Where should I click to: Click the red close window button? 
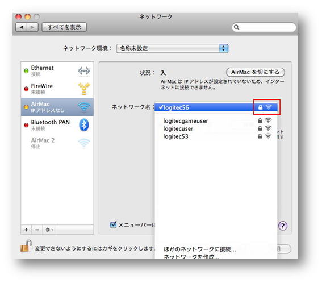(19, 16)
